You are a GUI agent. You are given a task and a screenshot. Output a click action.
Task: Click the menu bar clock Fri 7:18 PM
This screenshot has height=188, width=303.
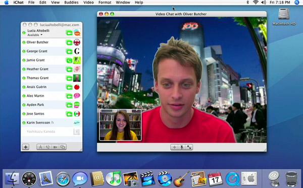point(280,3)
